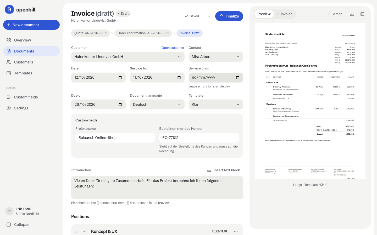Hide the preview side panel
This screenshot has height=235, width=377.
point(362,14)
